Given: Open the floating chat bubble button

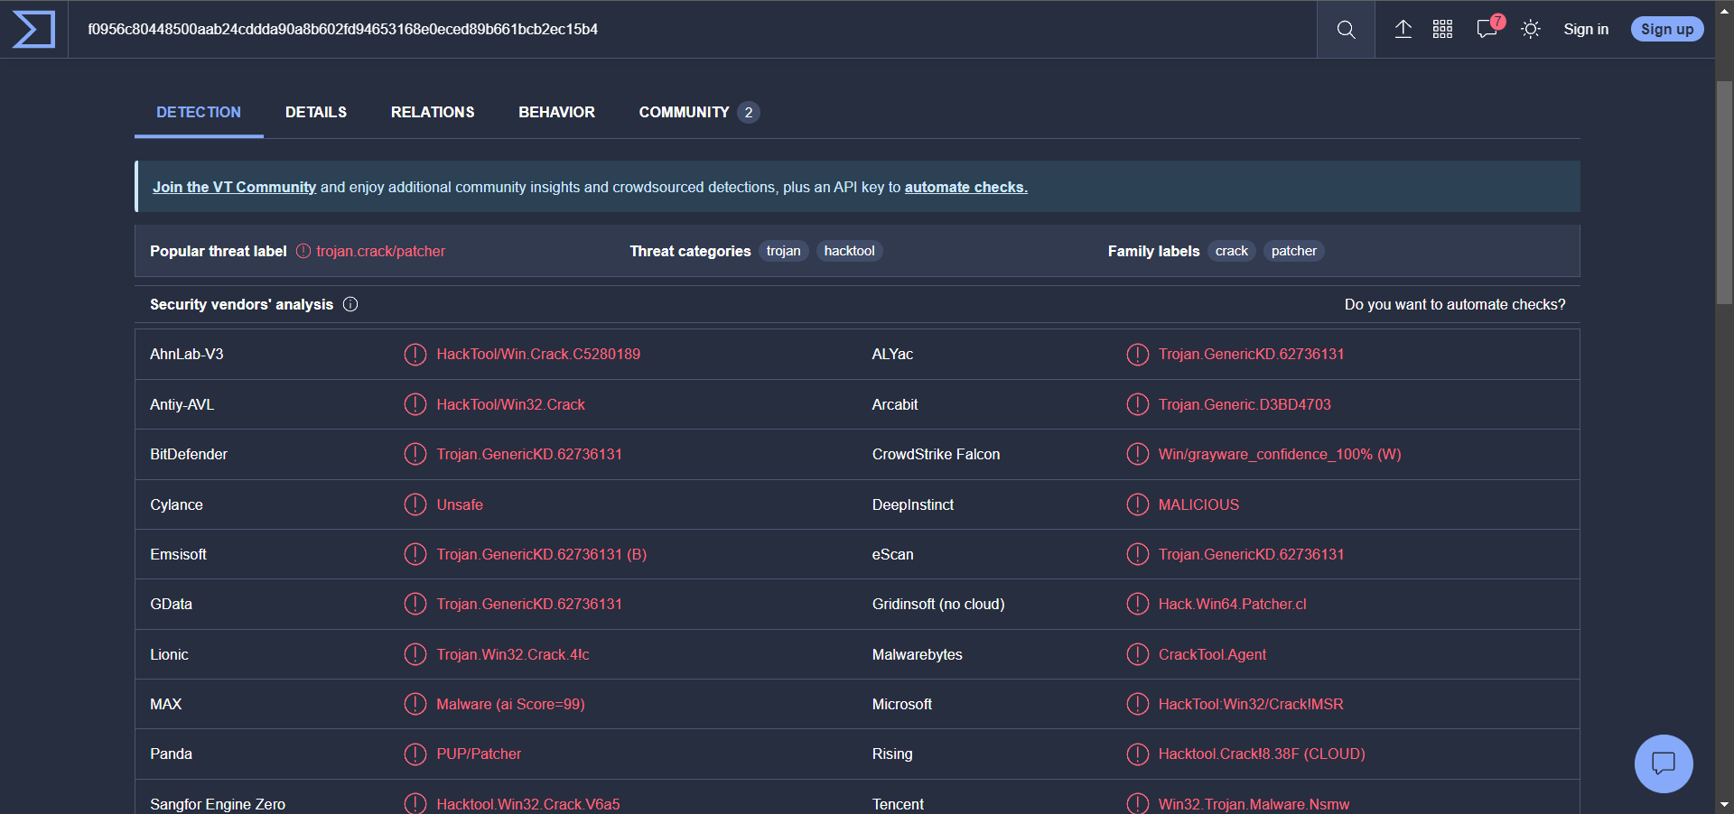Looking at the screenshot, I should tap(1664, 763).
